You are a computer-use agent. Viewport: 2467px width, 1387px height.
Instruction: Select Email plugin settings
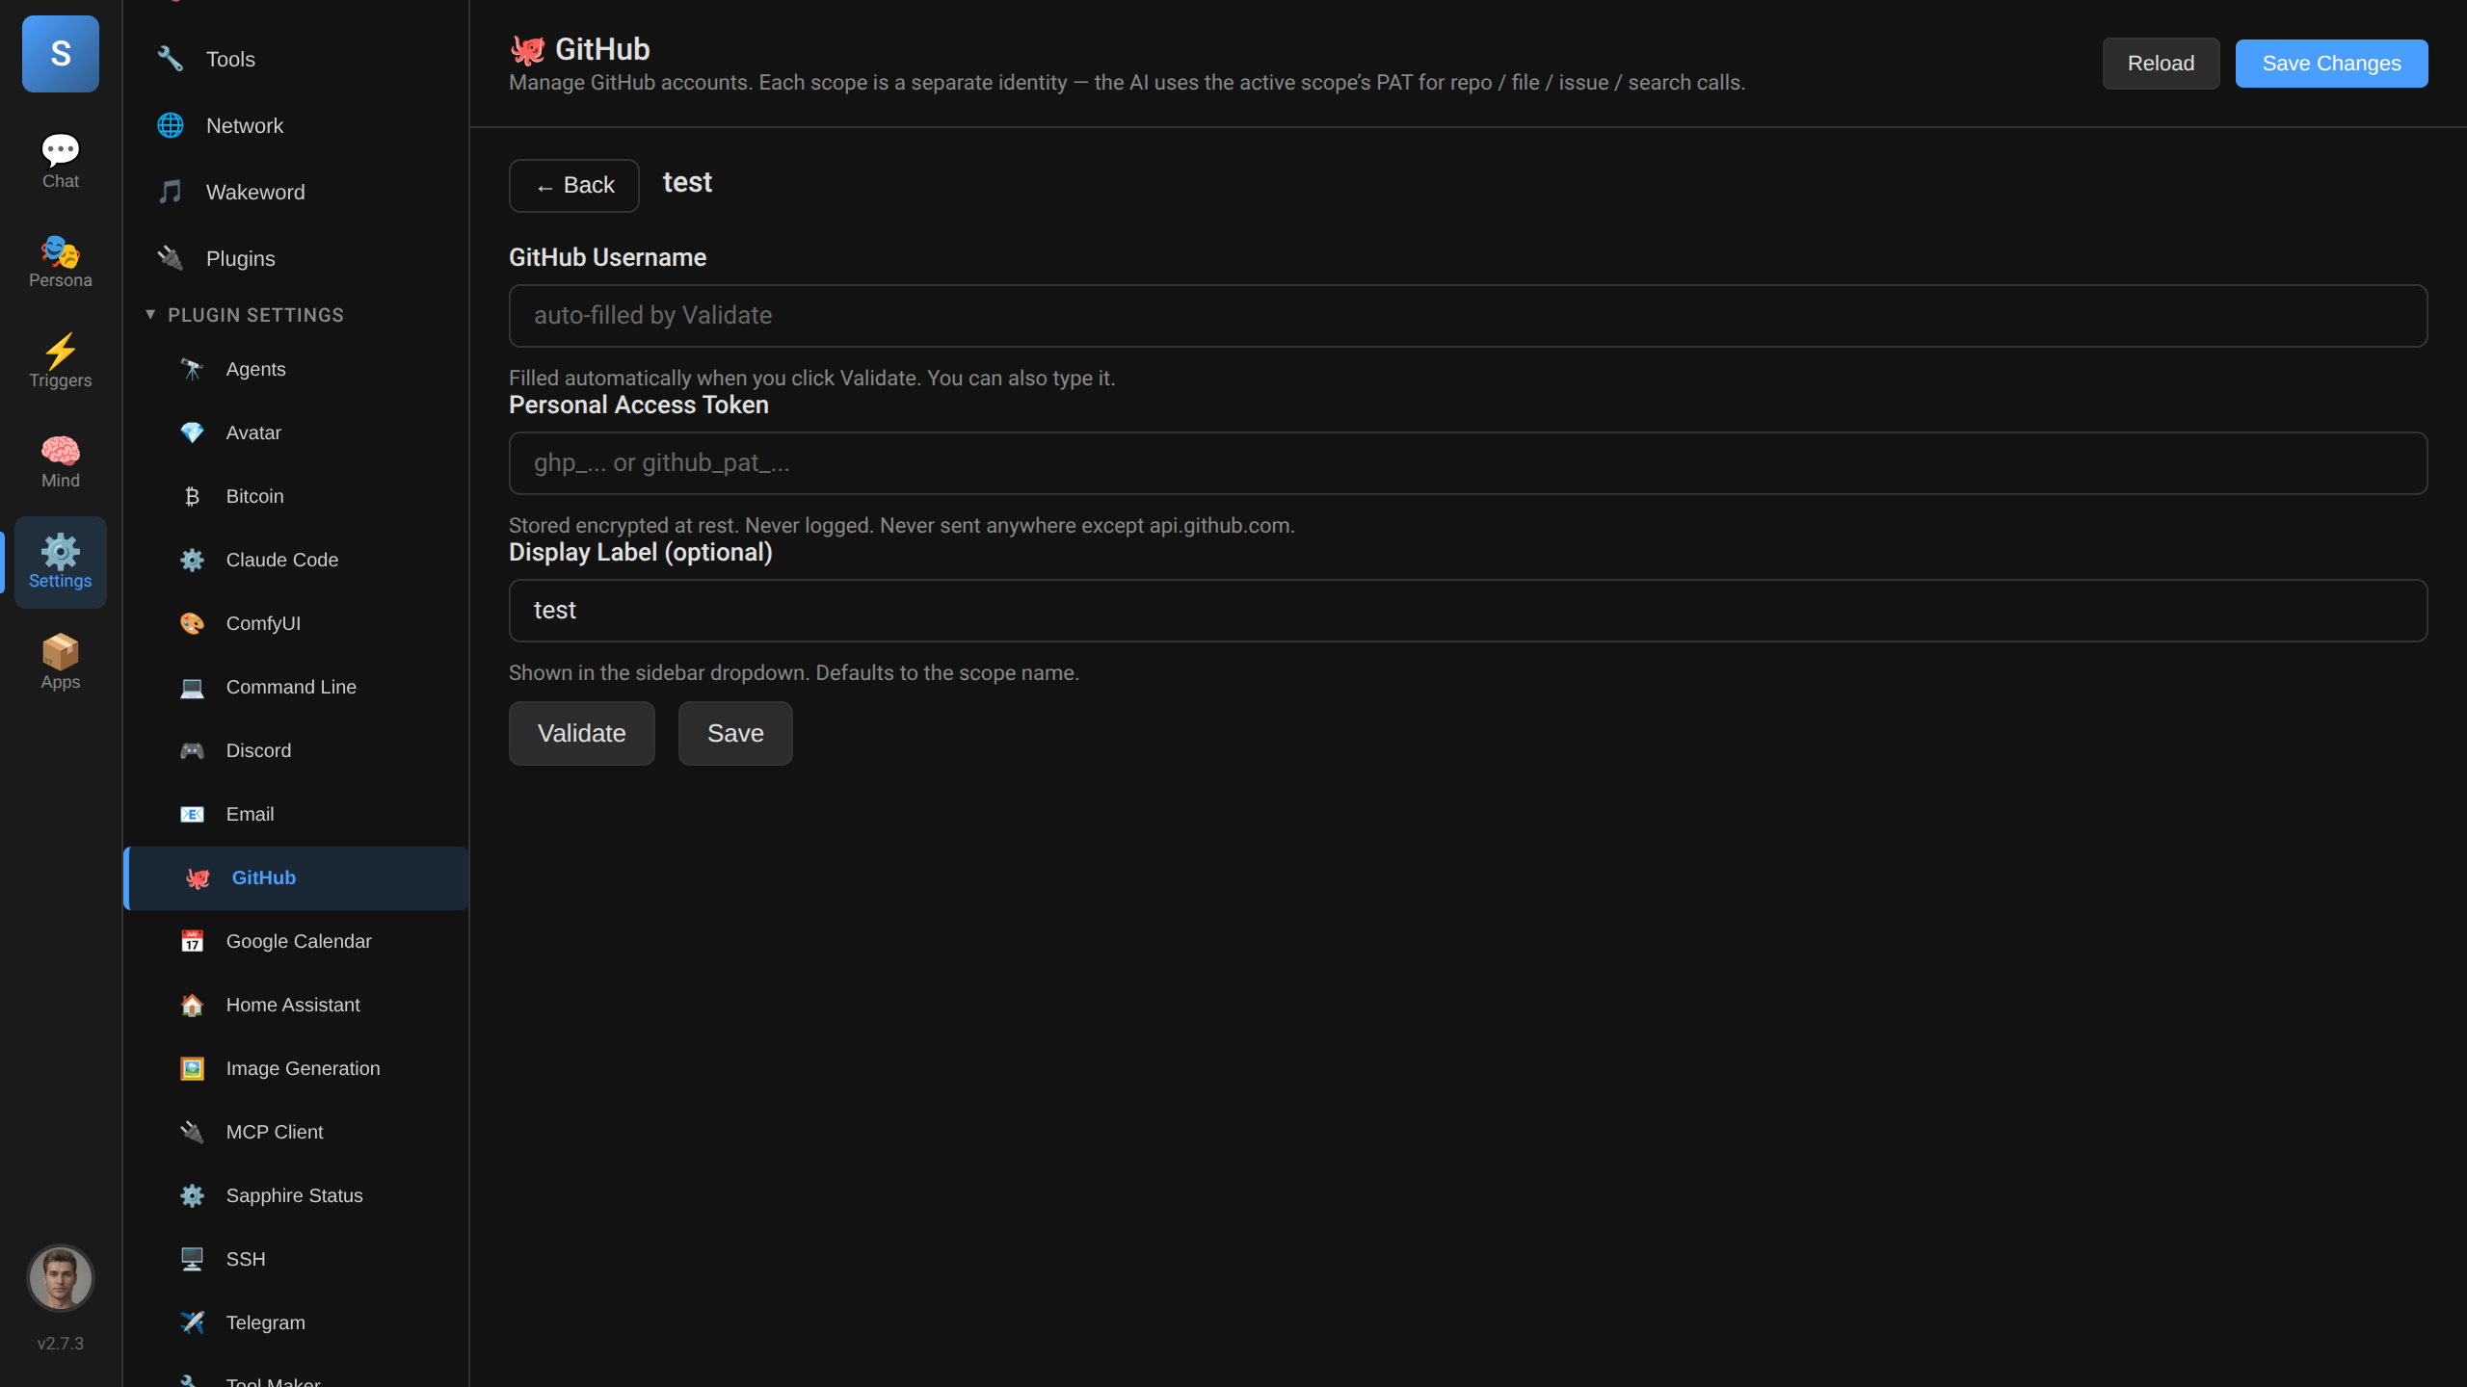(x=296, y=814)
